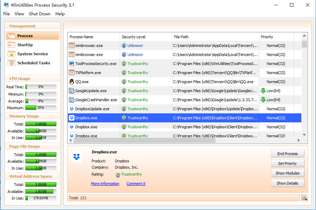Click the Trustworthy shield next to Rating

(x=118, y=175)
